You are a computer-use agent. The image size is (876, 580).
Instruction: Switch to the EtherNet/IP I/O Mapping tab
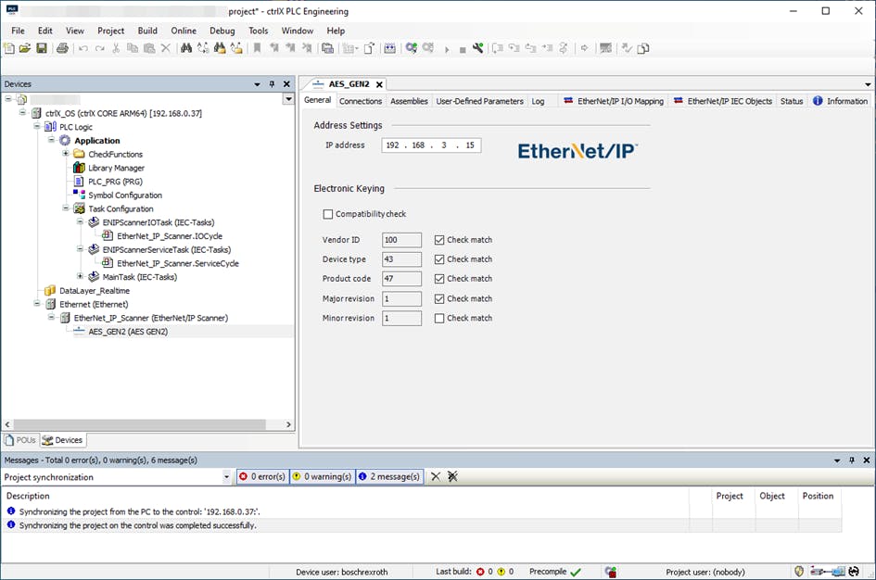(x=614, y=101)
